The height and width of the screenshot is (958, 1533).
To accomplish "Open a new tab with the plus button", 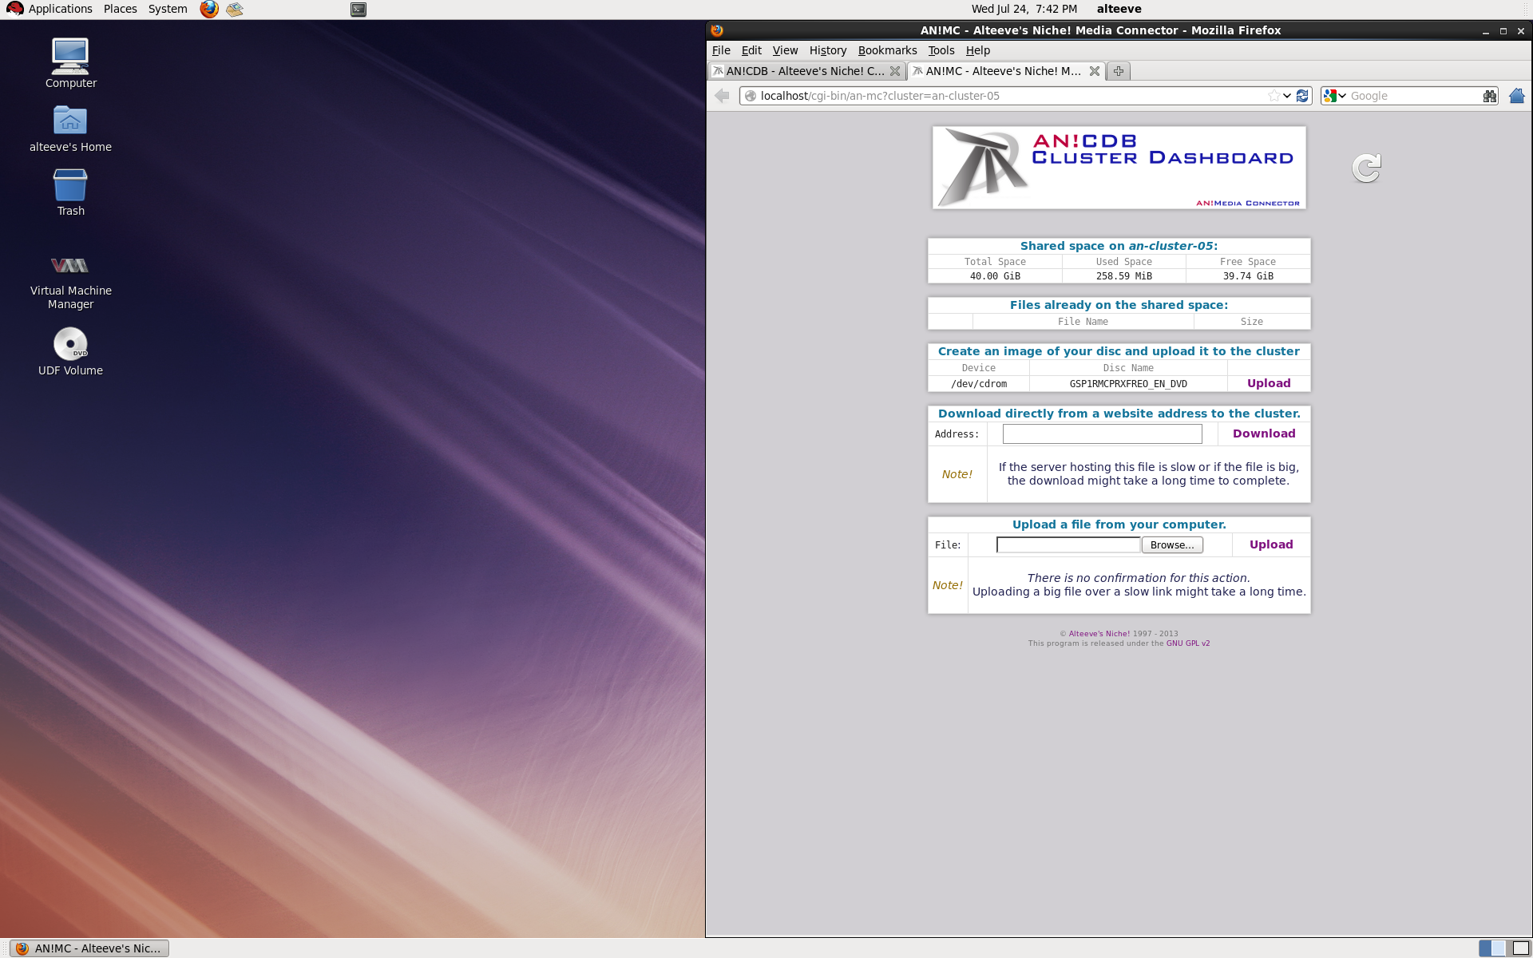I will point(1119,71).
